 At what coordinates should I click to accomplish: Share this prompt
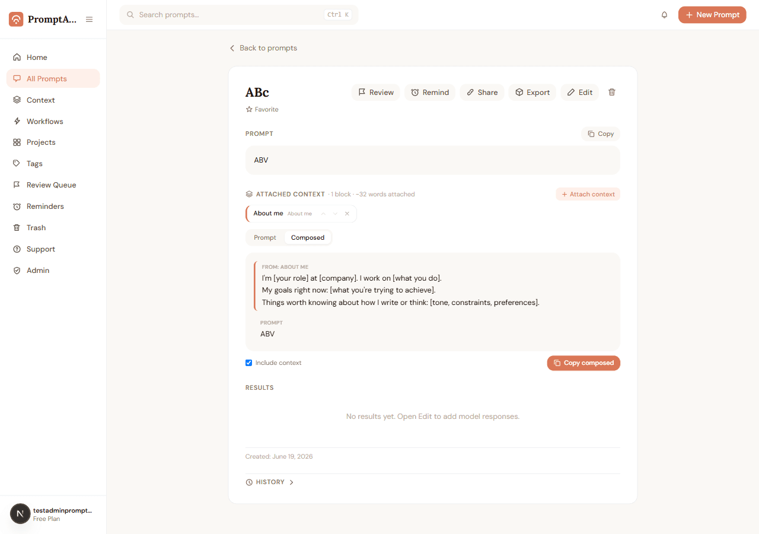[x=482, y=93]
